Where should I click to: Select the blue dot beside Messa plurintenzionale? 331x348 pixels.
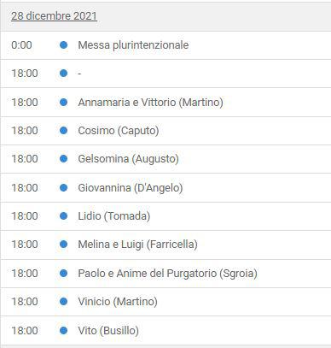[64, 45]
